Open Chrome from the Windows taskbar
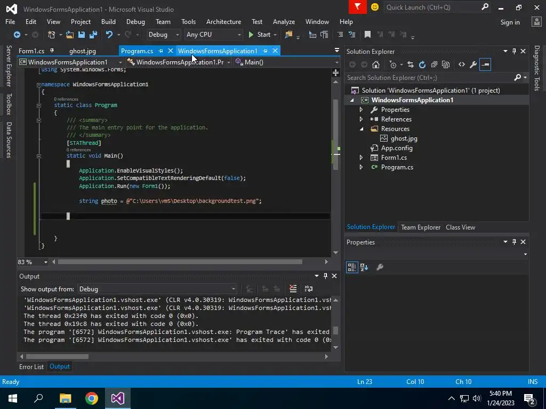The height and width of the screenshot is (409, 546). [x=92, y=398]
